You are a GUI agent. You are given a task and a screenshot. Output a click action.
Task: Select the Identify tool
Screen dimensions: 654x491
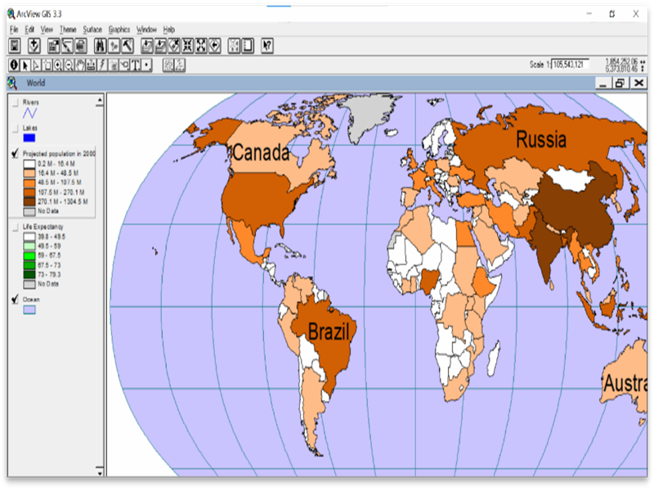coord(14,65)
